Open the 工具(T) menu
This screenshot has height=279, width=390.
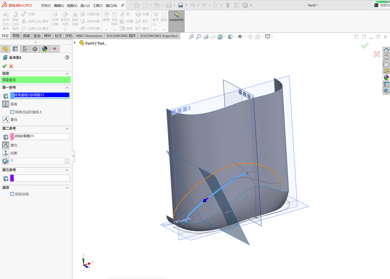[98, 5]
